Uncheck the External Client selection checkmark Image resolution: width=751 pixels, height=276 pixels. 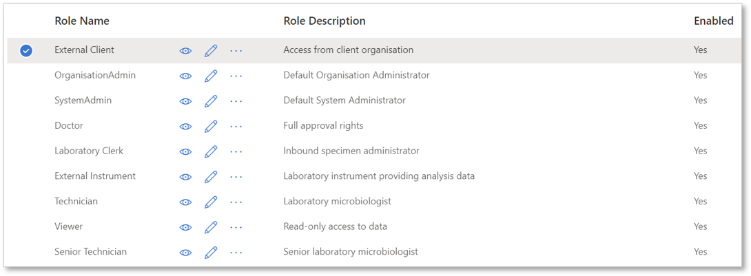tap(26, 50)
